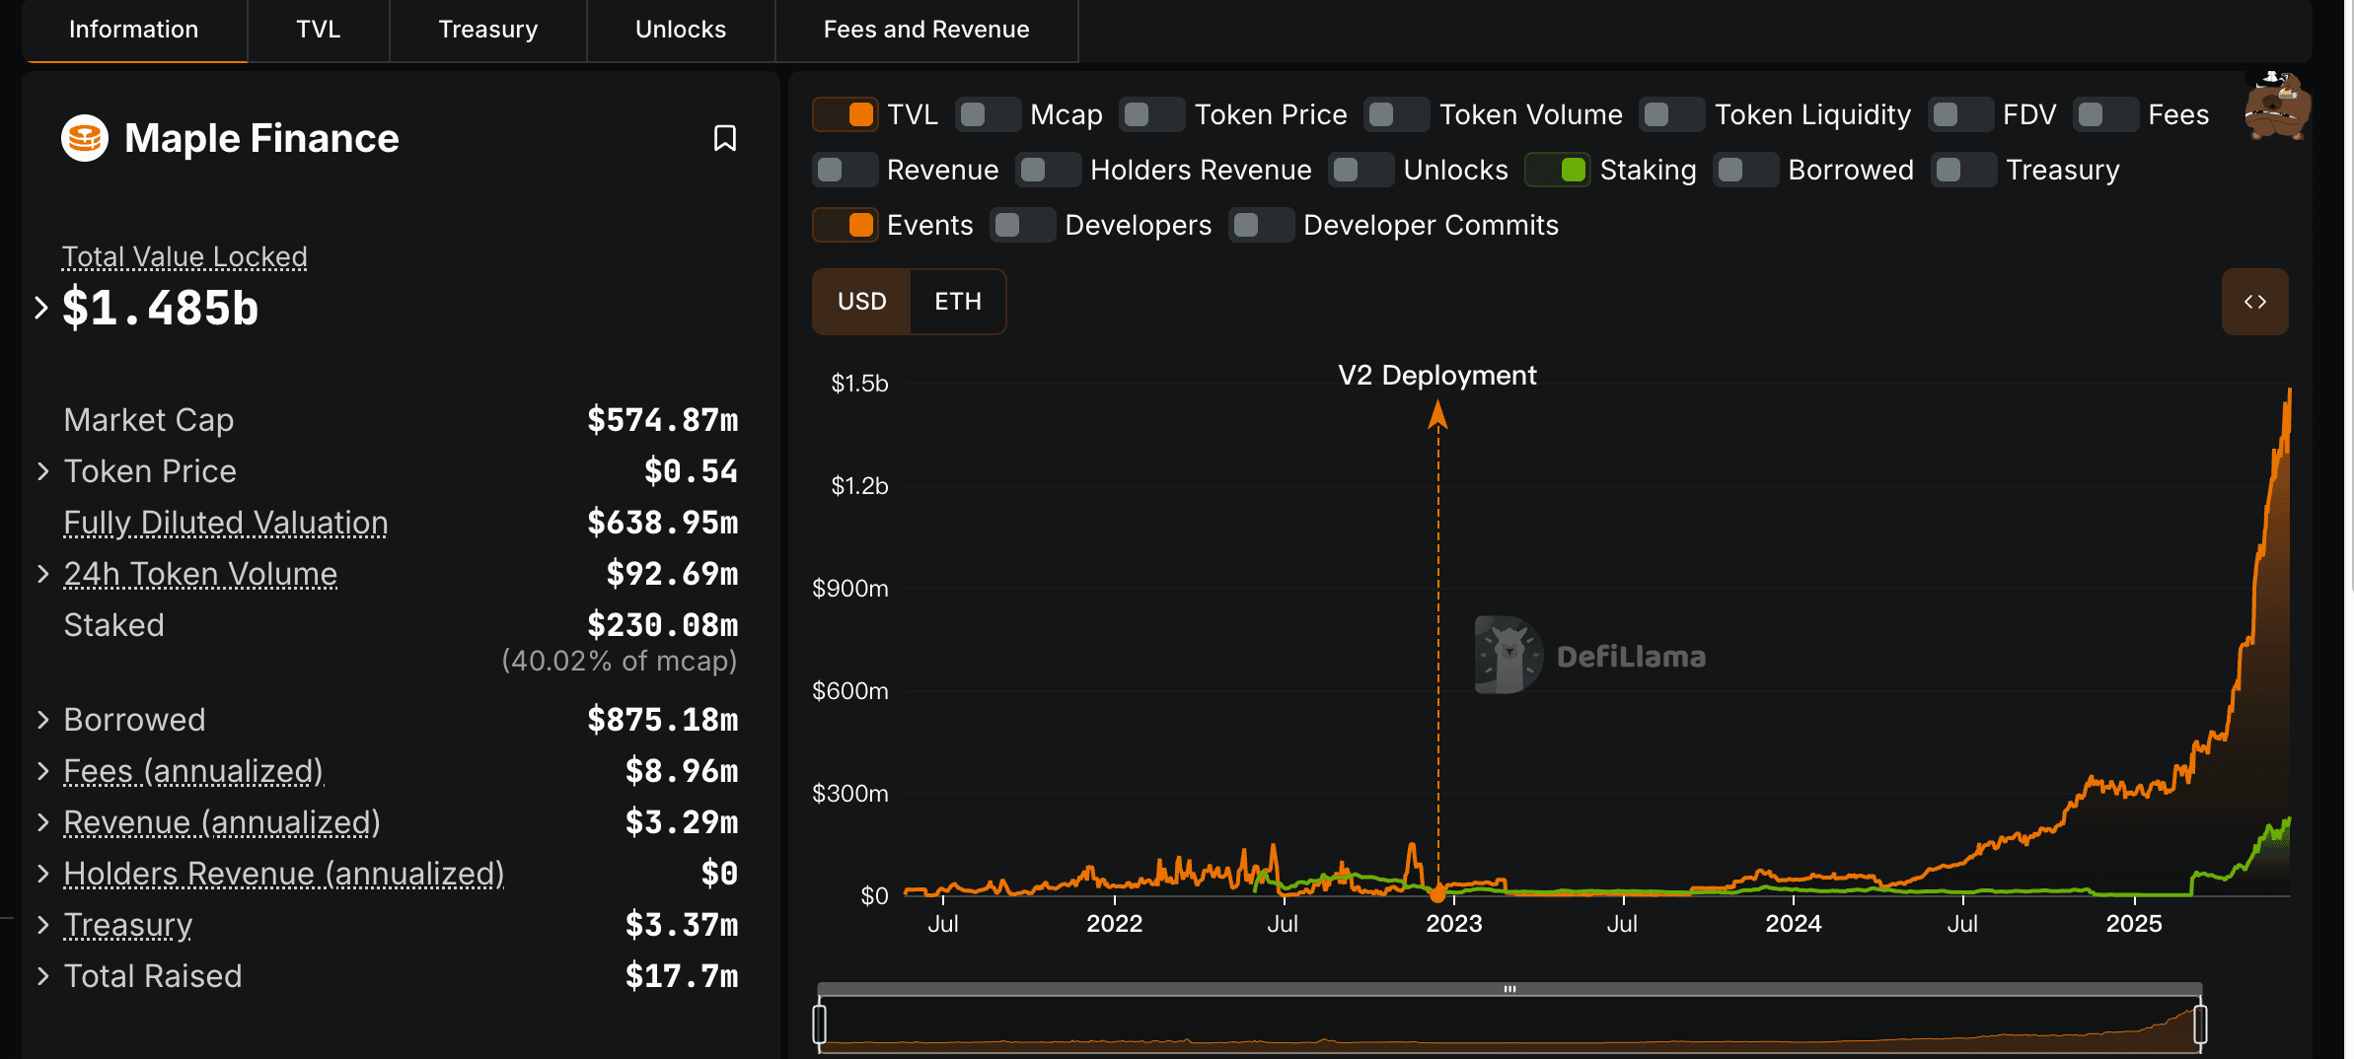Click the right range slider handle
The height and width of the screenshot is (1059, 2354).
click(x=2200, y=1024)
